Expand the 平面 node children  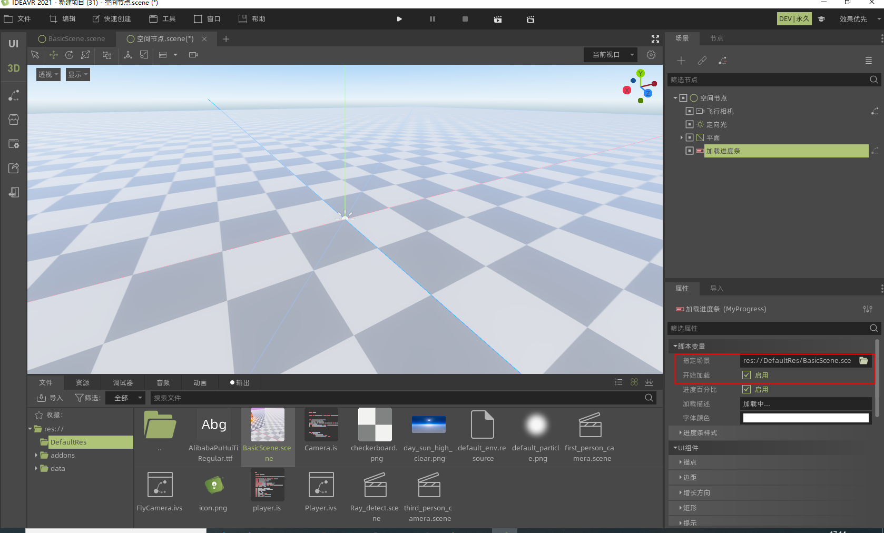click(x=682, y=137)
